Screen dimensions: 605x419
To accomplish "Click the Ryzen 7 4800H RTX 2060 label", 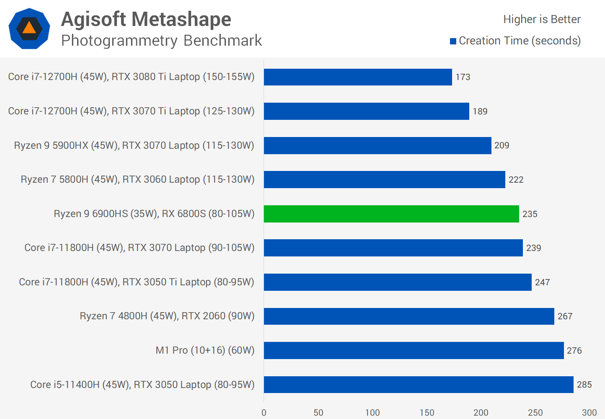I will pyautogui.click(x=167, y=316).
